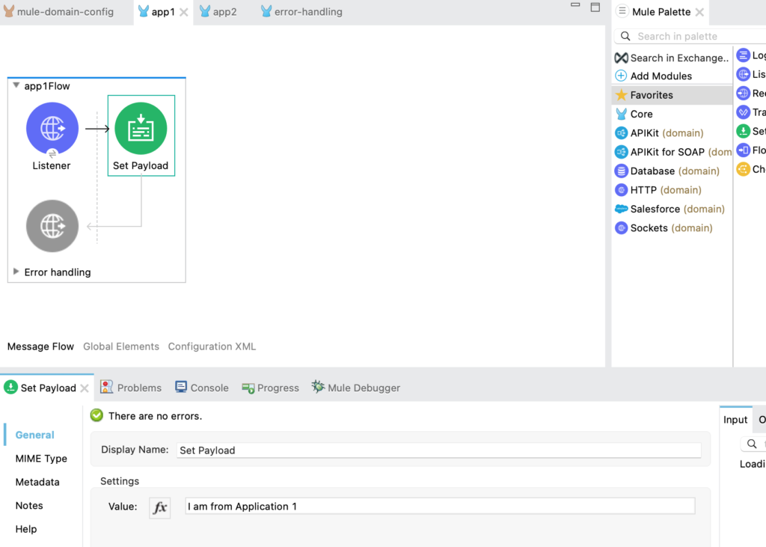
Task: Collapse app1Flow using its disclosure triangle
Action: point(17,85)
